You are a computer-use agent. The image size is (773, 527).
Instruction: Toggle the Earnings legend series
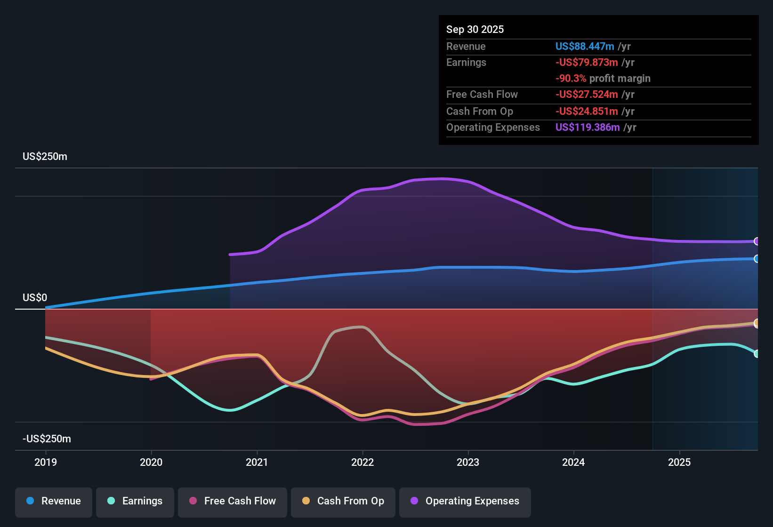click(x=135, y=501)
